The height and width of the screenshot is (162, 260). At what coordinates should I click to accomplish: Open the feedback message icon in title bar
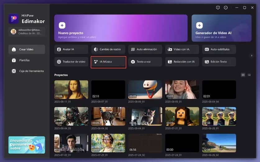(218, 8)
